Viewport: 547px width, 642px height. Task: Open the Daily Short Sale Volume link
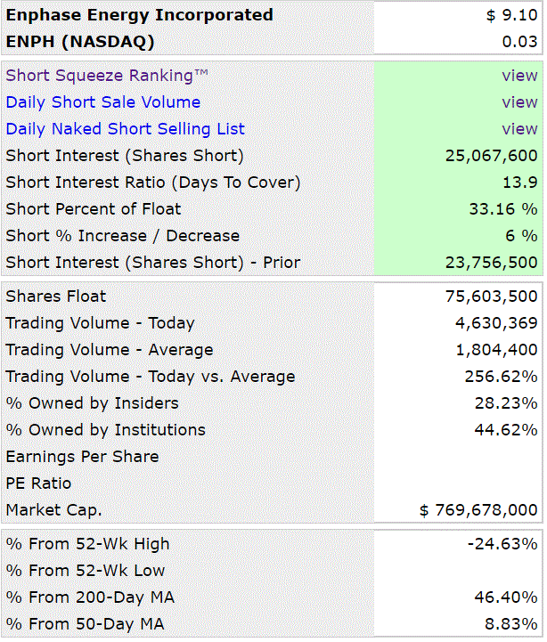(x=102, y=102)
